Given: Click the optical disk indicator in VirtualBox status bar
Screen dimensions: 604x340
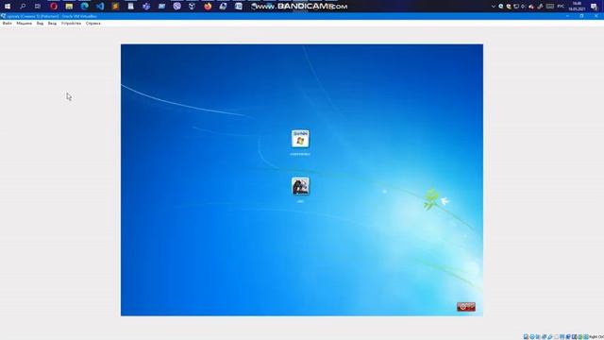Looking at the screenshot, I should [x=532, y=336].
